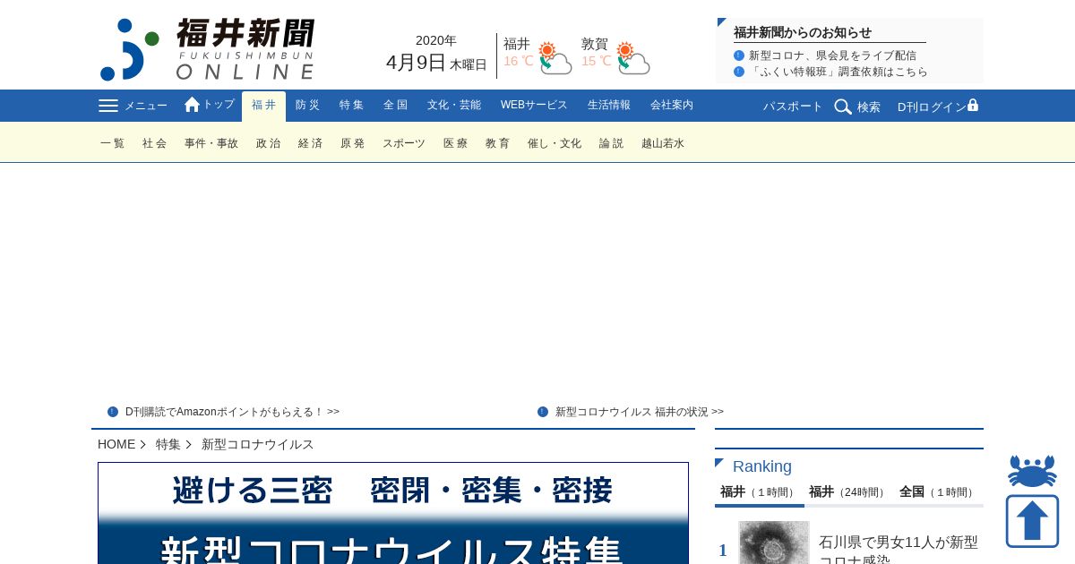Click the blue crab mascot icon
The width and height of the screenshot is (1075, 564).
[1032, 471]
